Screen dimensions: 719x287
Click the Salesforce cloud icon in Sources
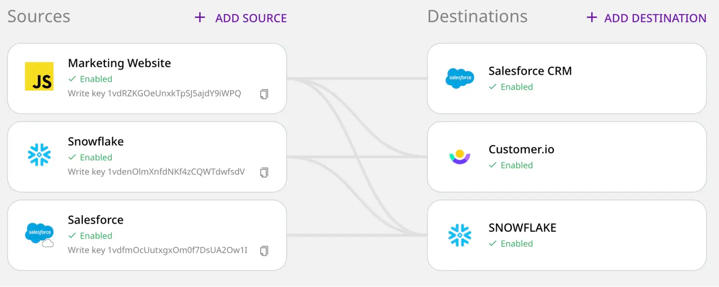(x=39, y=234)
